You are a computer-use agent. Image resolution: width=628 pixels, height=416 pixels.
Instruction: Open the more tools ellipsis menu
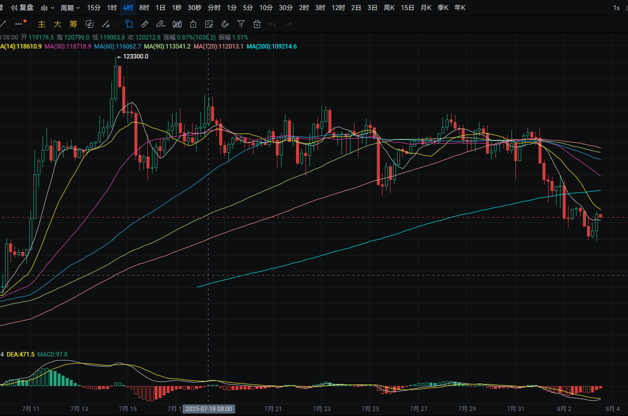[19, 23]
